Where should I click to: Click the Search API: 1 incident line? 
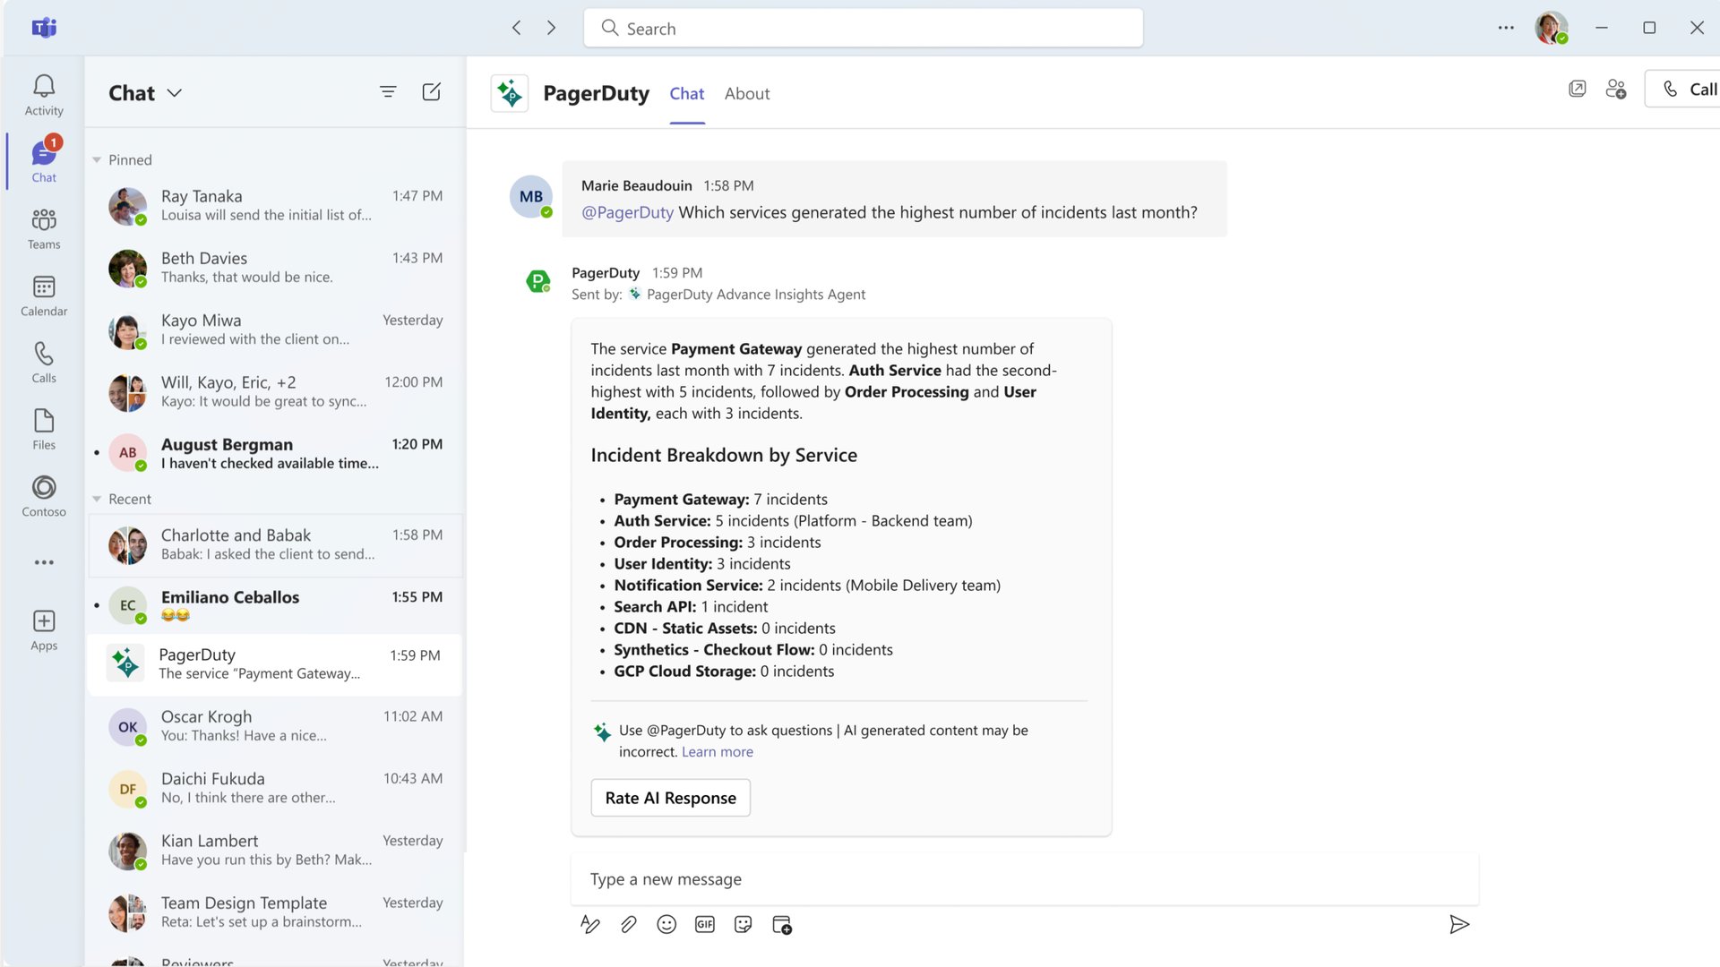[691, 607]
